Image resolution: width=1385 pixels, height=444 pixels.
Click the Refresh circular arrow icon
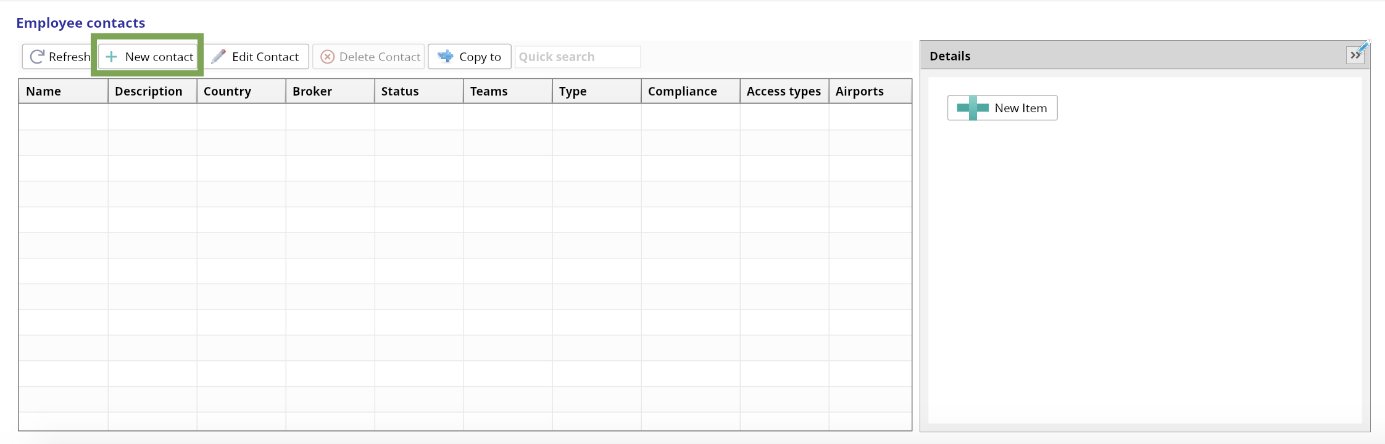tap(37, 57)
